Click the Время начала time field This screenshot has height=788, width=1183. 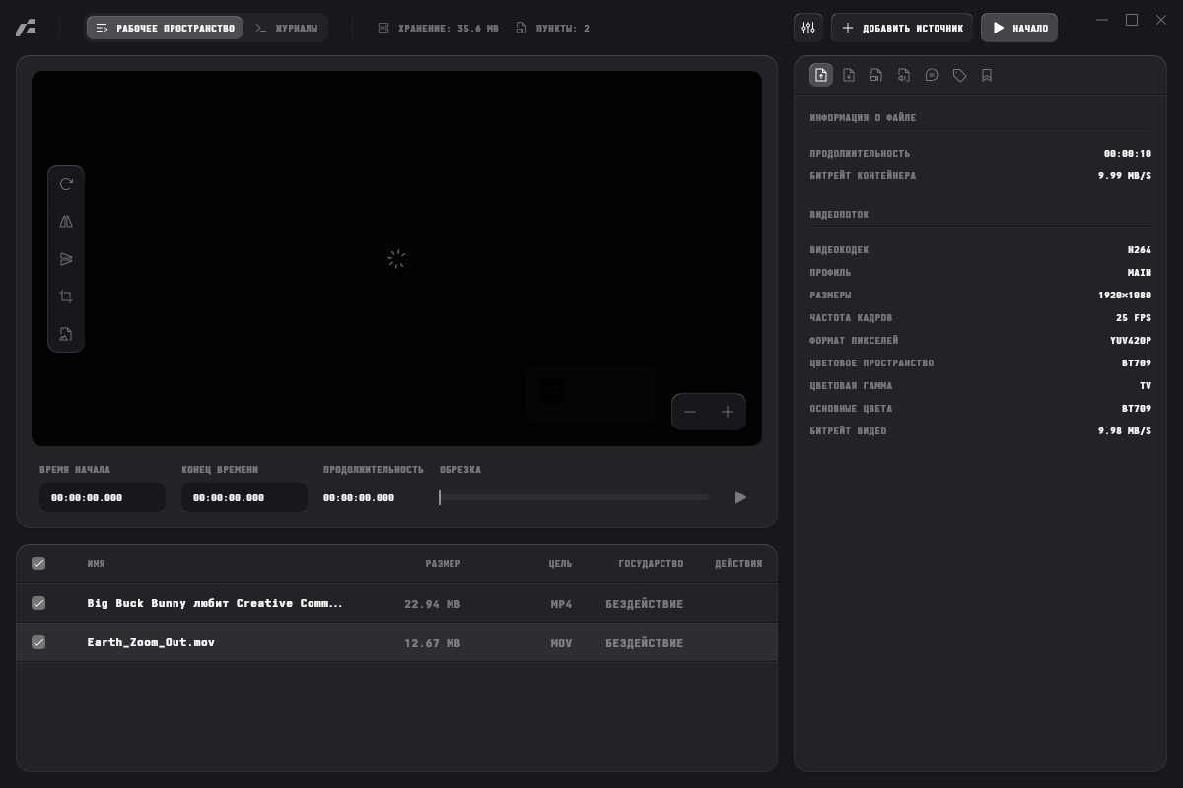[103, 497]
